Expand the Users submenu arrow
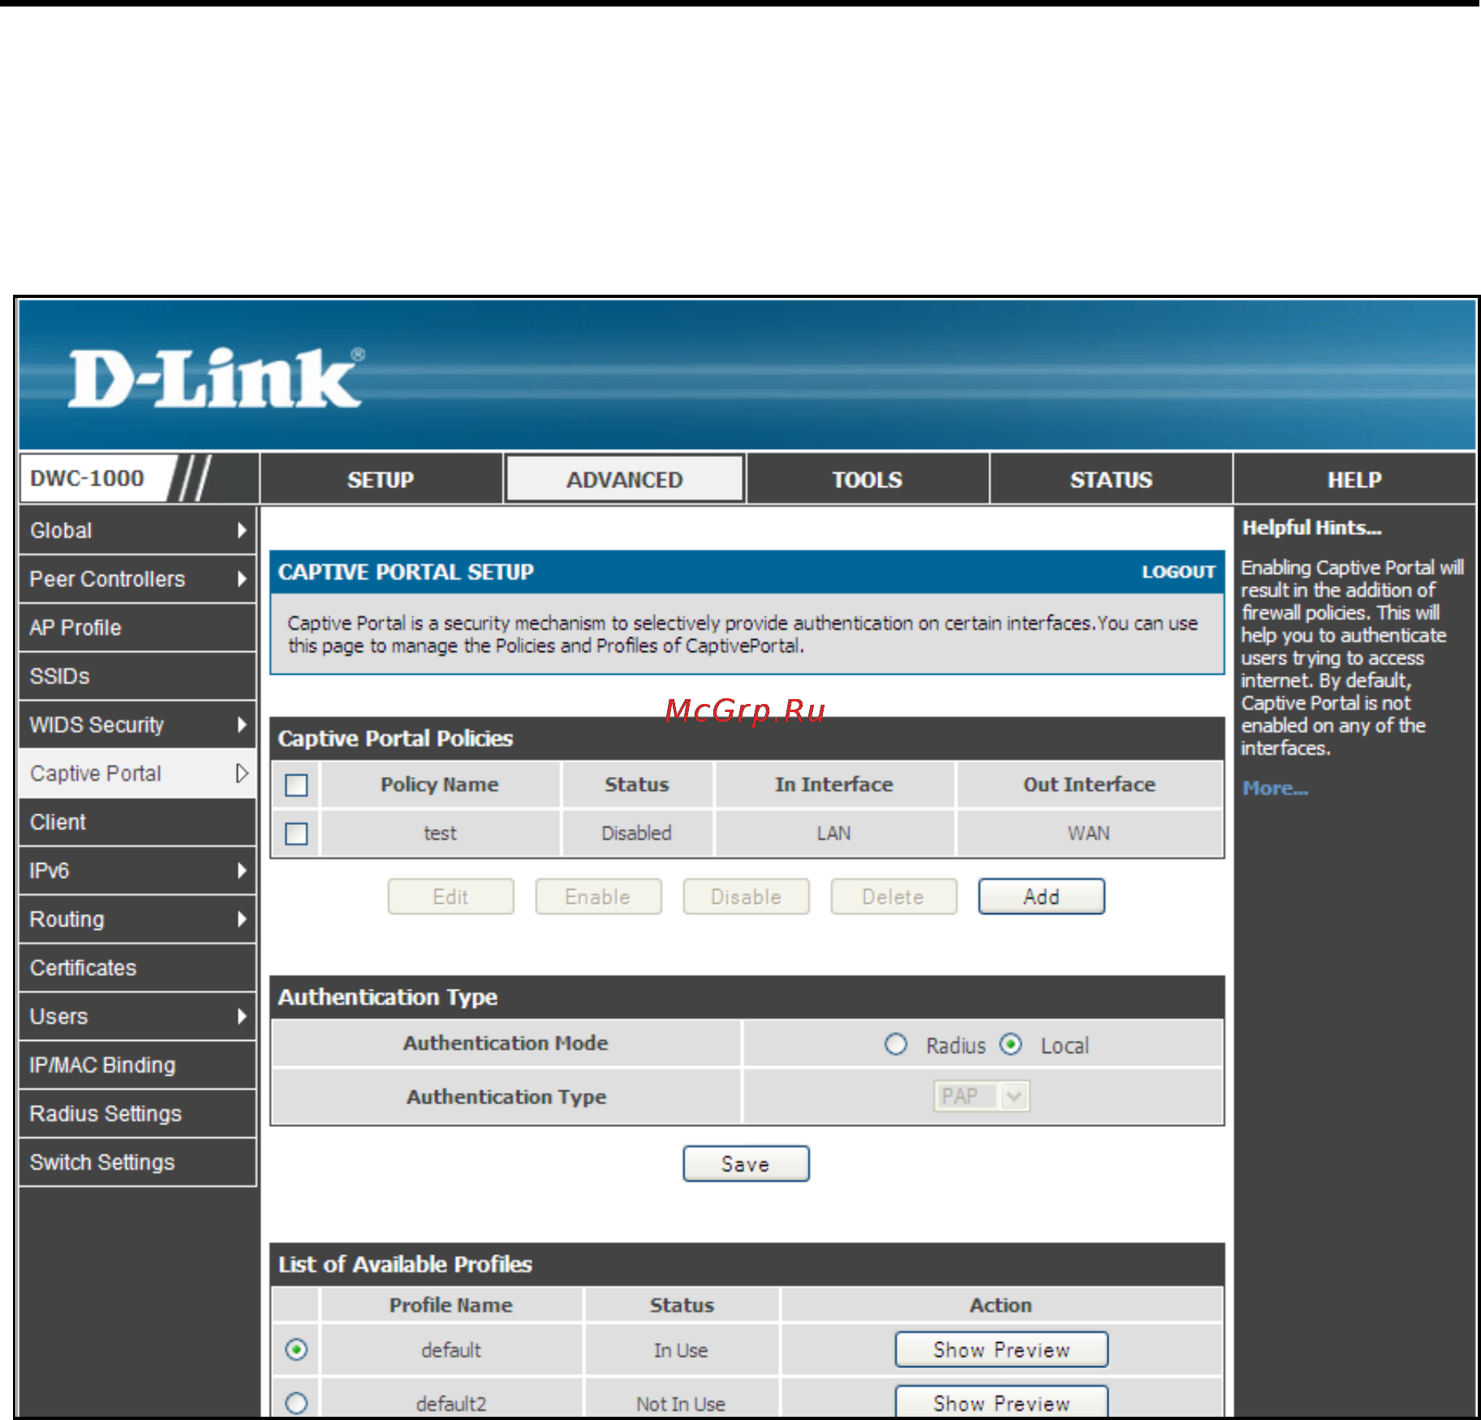1481x1420 pixels. click(x=241, y=1016)
